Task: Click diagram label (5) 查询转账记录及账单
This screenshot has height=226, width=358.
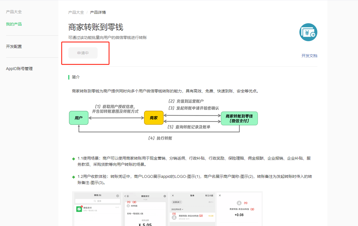Action: 188,127
